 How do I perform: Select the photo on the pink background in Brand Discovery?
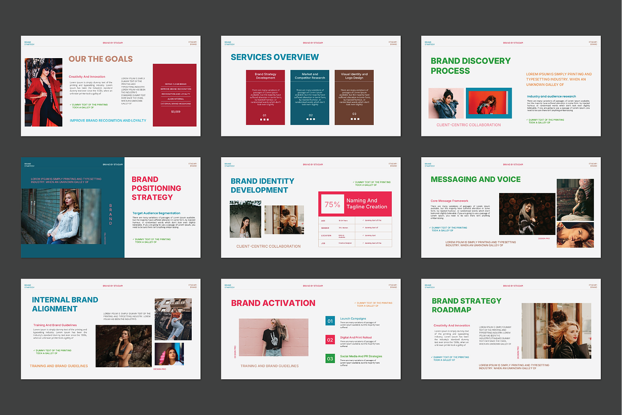click(446, 103)
